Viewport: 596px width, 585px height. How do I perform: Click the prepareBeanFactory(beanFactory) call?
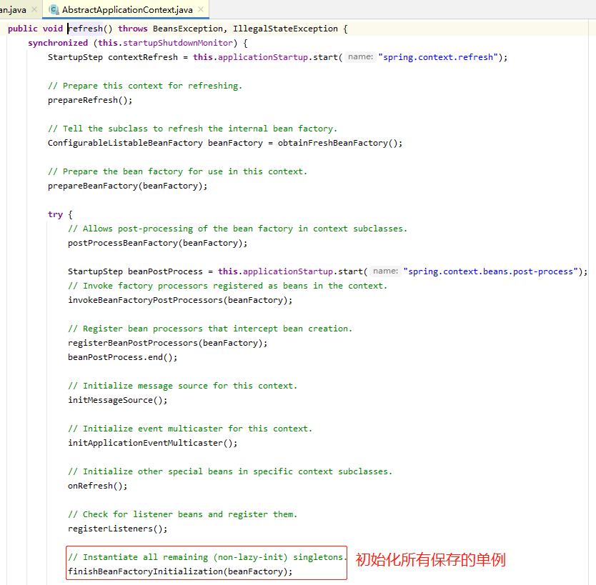pyautogui.click(x=127, y=186)
